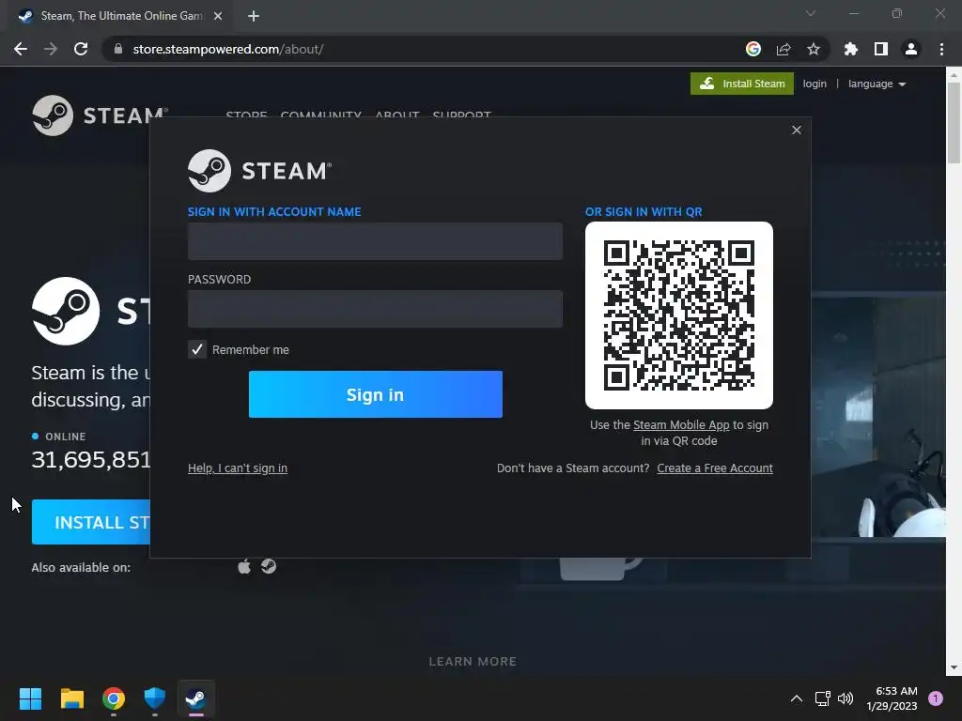962x721 pixels.
Task: Open Windows Security shield in taskbar
Action: click(155, 698)
